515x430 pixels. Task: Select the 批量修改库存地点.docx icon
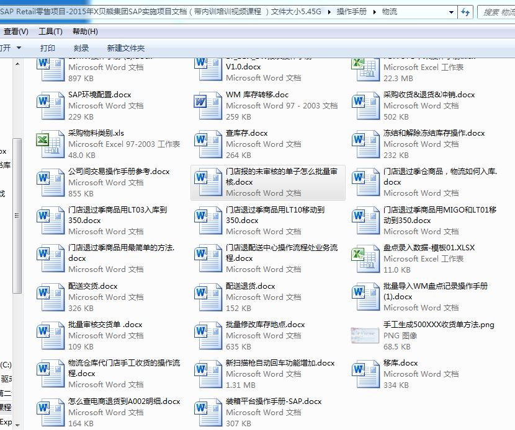pyautogui.click(x=208, y=336)
